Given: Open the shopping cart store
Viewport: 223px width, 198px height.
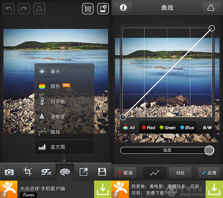Looking at the screenshot, I should tap(87, 8).
